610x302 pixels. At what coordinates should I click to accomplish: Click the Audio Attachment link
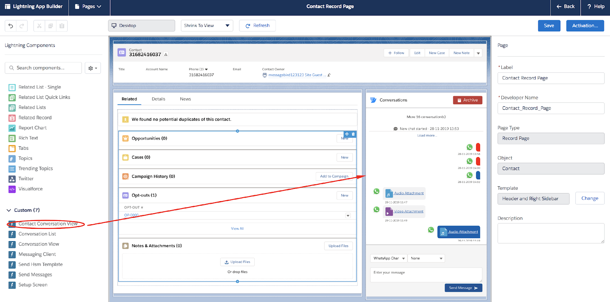tap(409, 193)
